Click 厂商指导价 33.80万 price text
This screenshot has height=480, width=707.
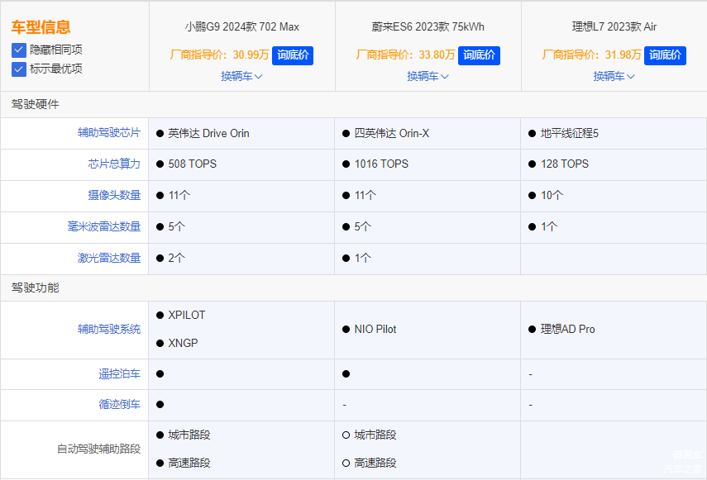(x=406, y=55)
